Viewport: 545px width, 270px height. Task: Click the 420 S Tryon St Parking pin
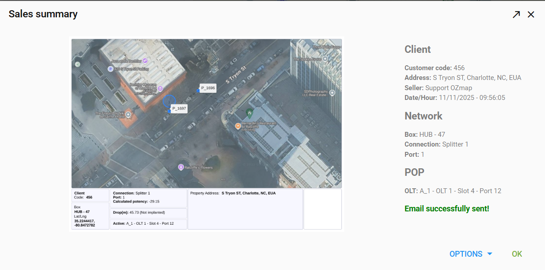tap(110, 69)
